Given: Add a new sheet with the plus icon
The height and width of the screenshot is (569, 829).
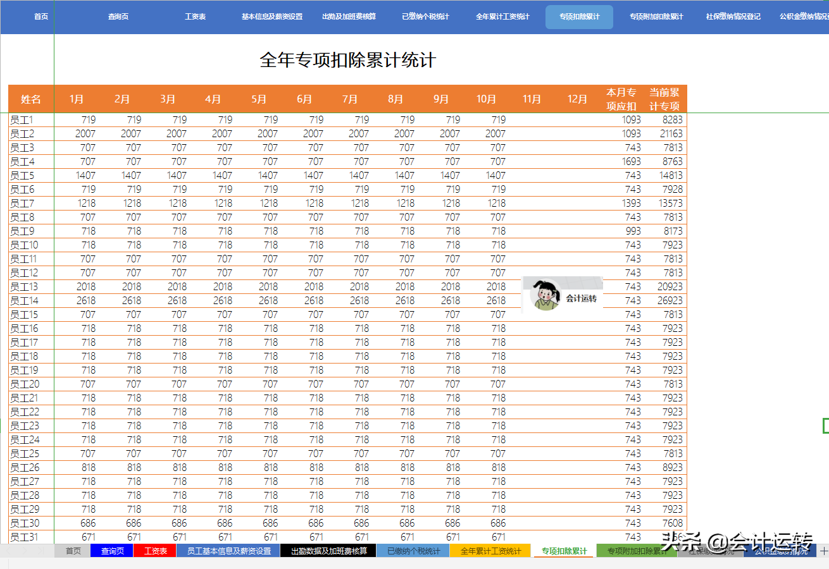Looking at the screenshot, I should pyautogui.click(x=823, y=551).
